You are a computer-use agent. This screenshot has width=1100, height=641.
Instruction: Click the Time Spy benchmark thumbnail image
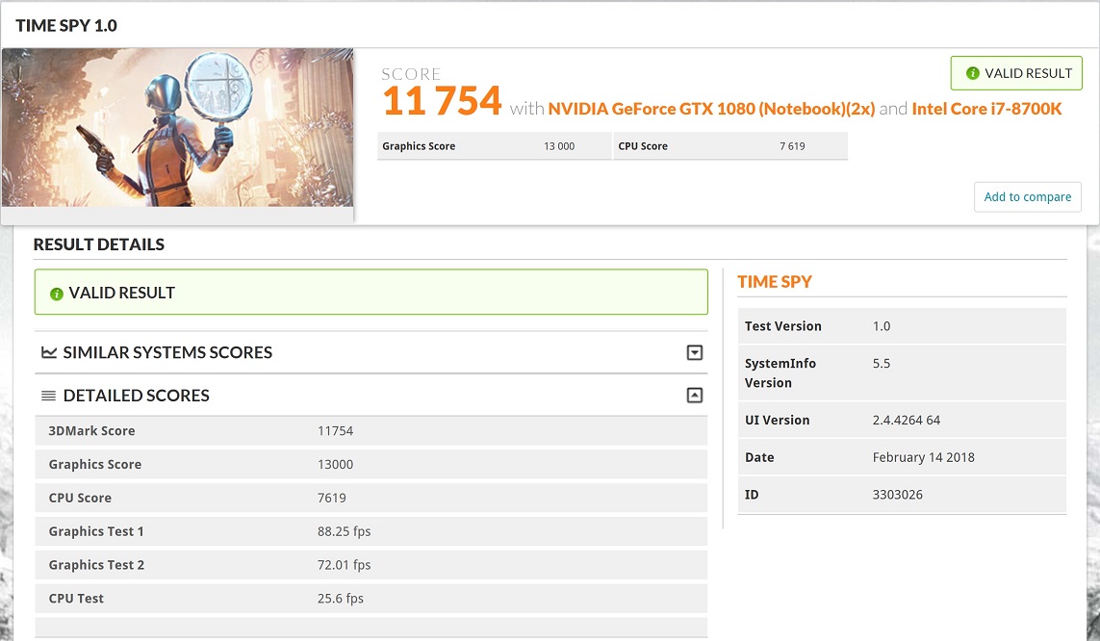coord(177,127)
